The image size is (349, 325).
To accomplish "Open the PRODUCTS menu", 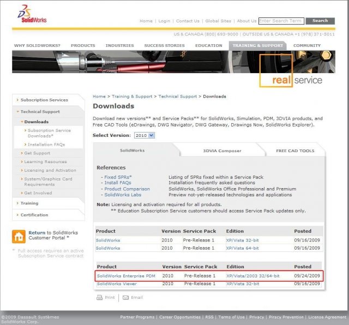I will click(x=83, y=45).
